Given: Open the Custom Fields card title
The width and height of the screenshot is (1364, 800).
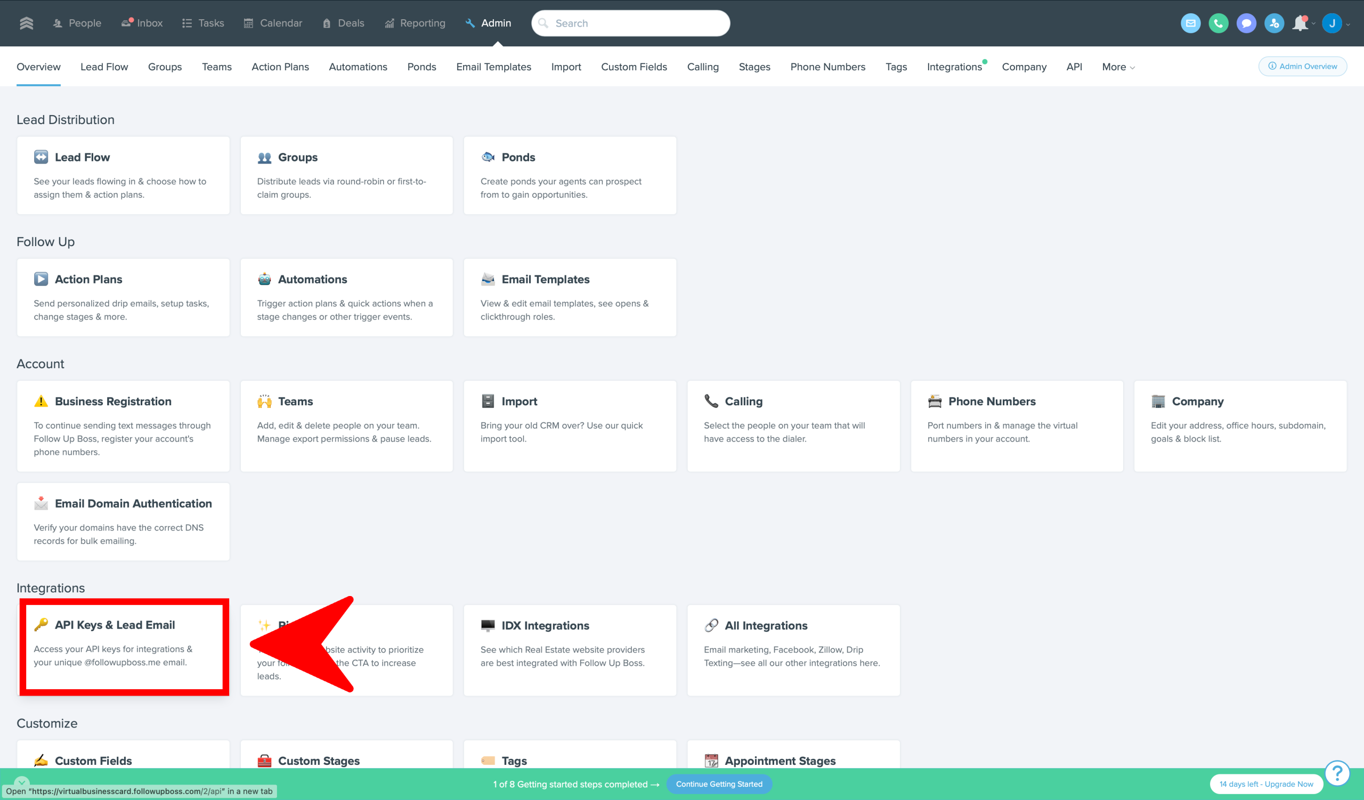Looking at the screenshot, I should point(93,761).
